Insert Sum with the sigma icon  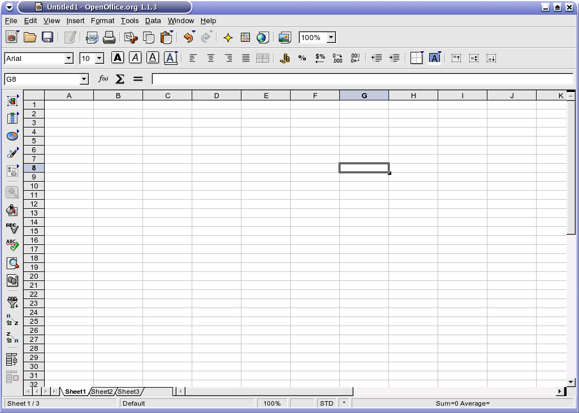coord(120,78)
